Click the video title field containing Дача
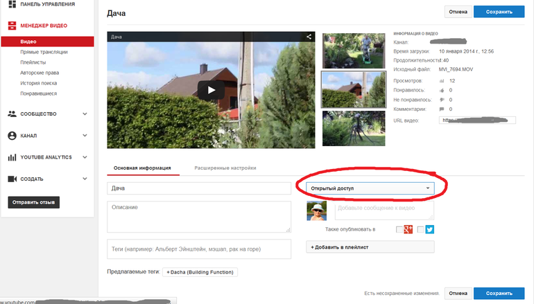The height and width of the screenshot is (304, 534). (x=199, y=188)
